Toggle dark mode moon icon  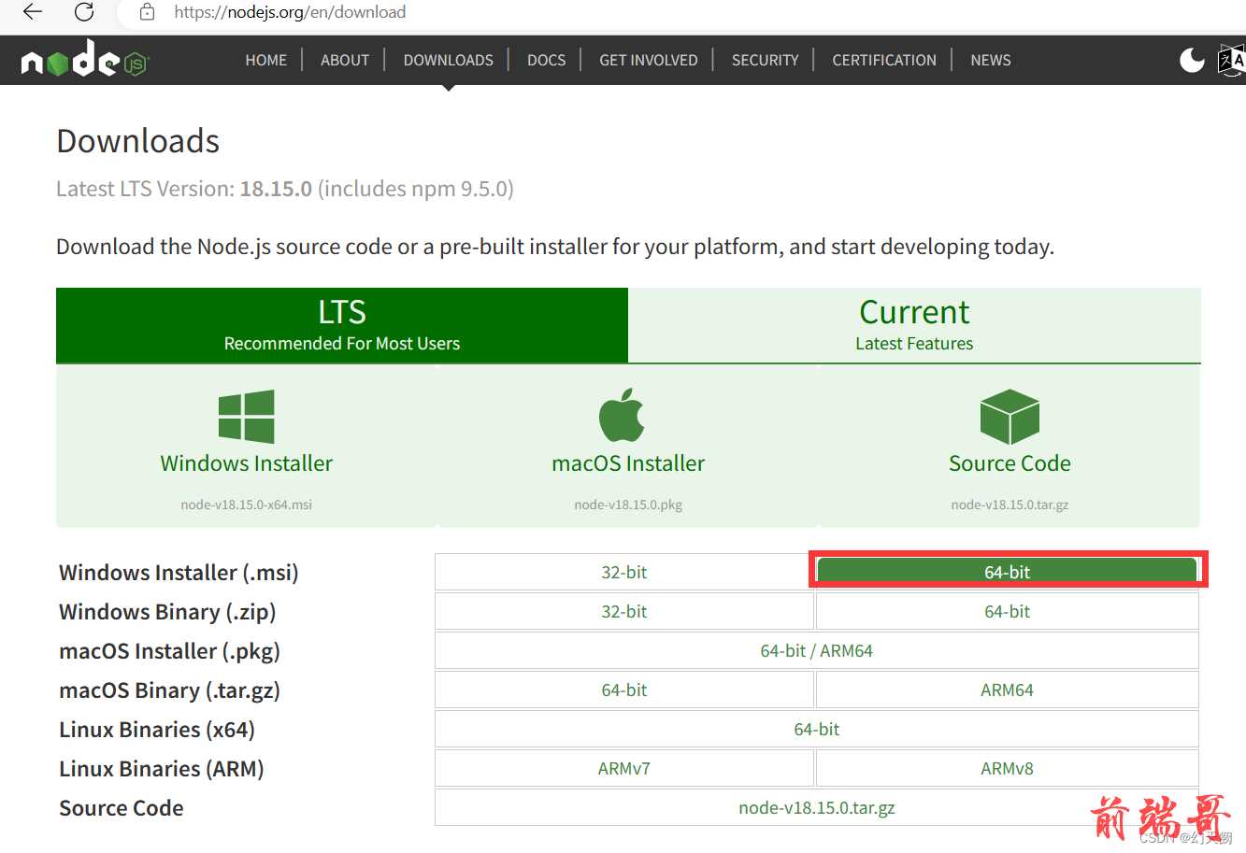1192,60
